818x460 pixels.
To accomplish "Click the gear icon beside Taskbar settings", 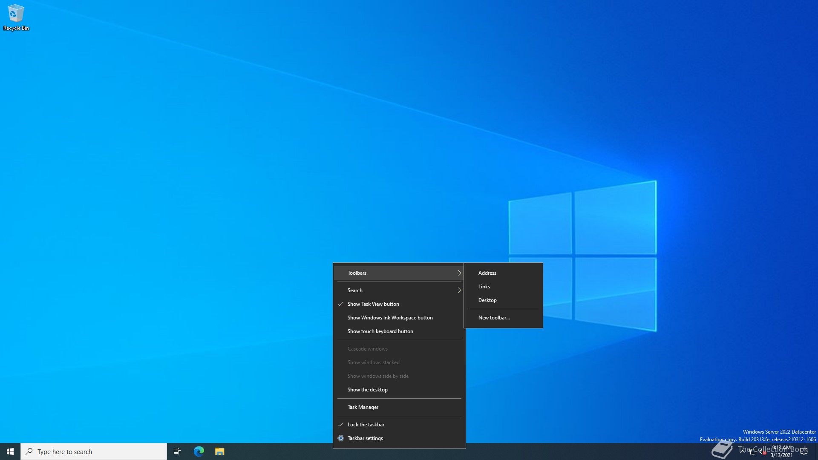I will pyautogui.click(x=341, y=438).
